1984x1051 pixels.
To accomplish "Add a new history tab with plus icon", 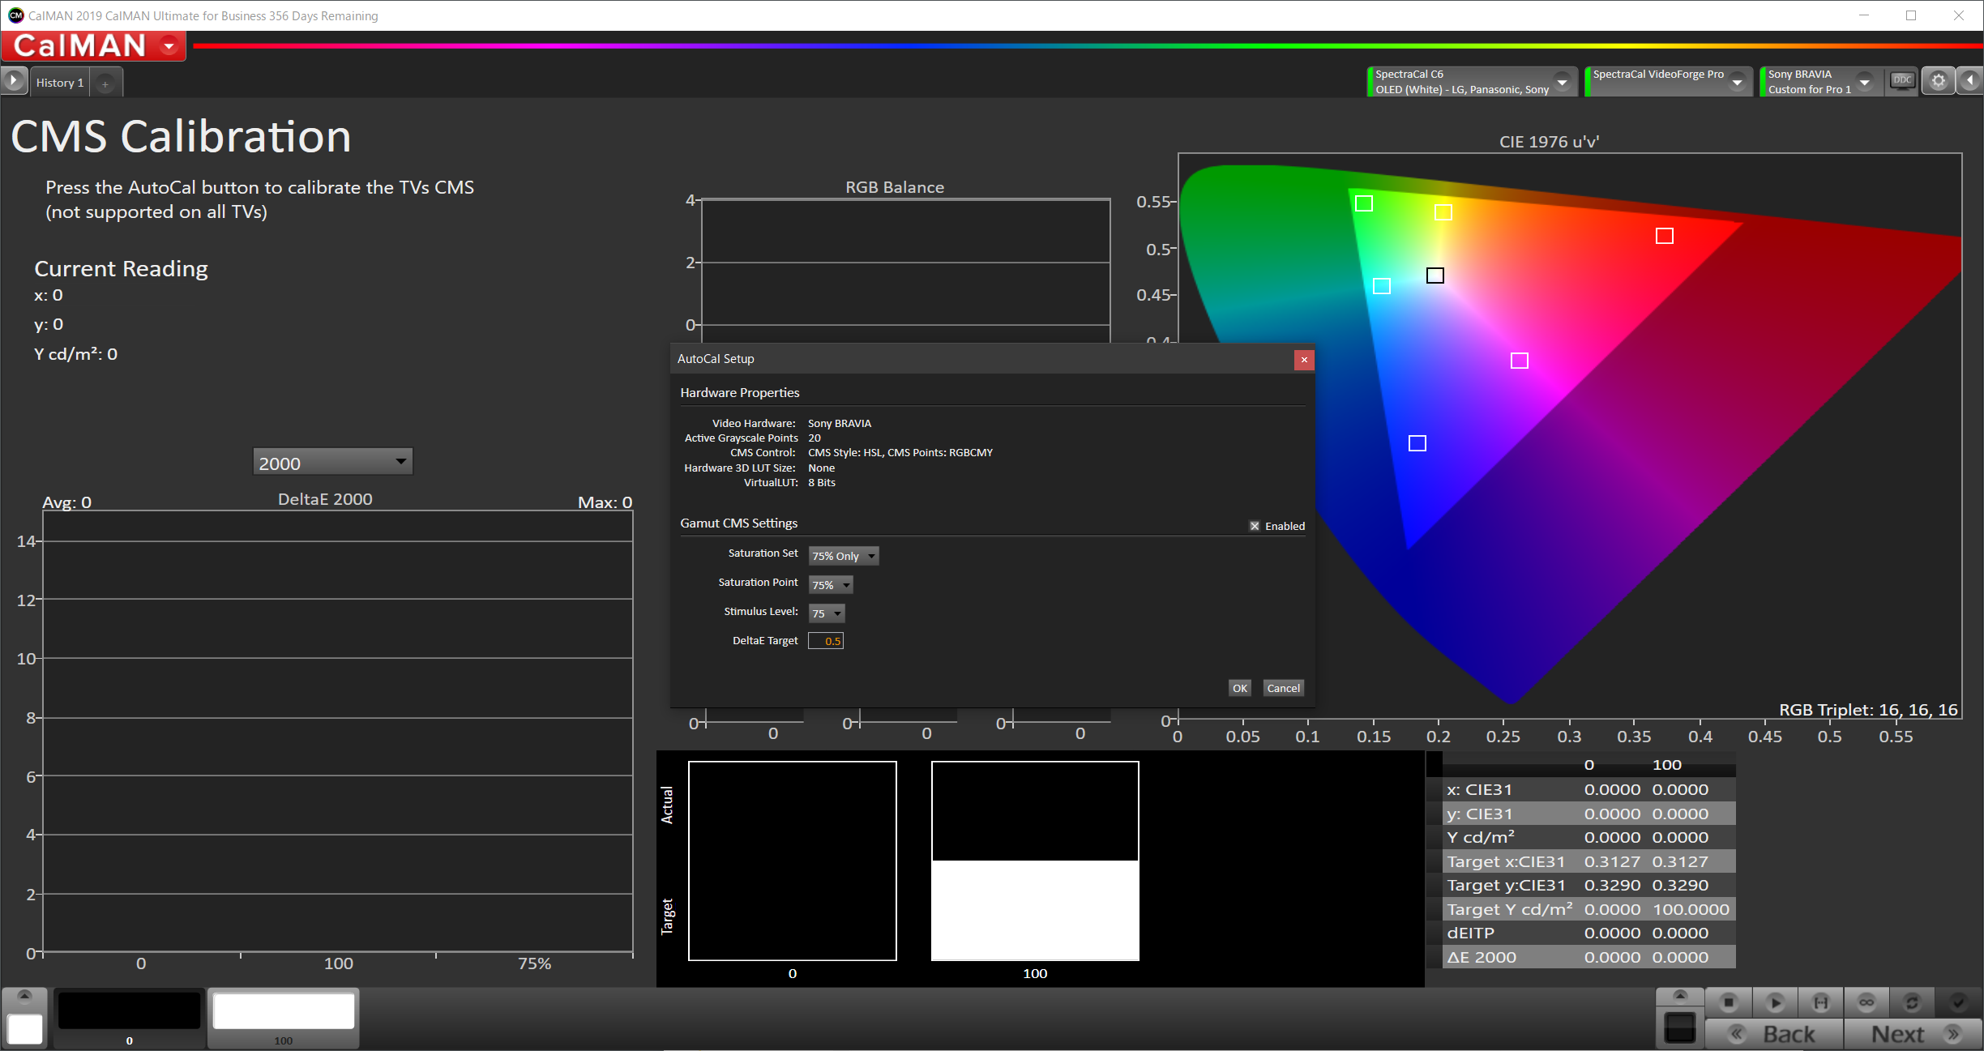I will pyautogui.click(x=105, y=83).
